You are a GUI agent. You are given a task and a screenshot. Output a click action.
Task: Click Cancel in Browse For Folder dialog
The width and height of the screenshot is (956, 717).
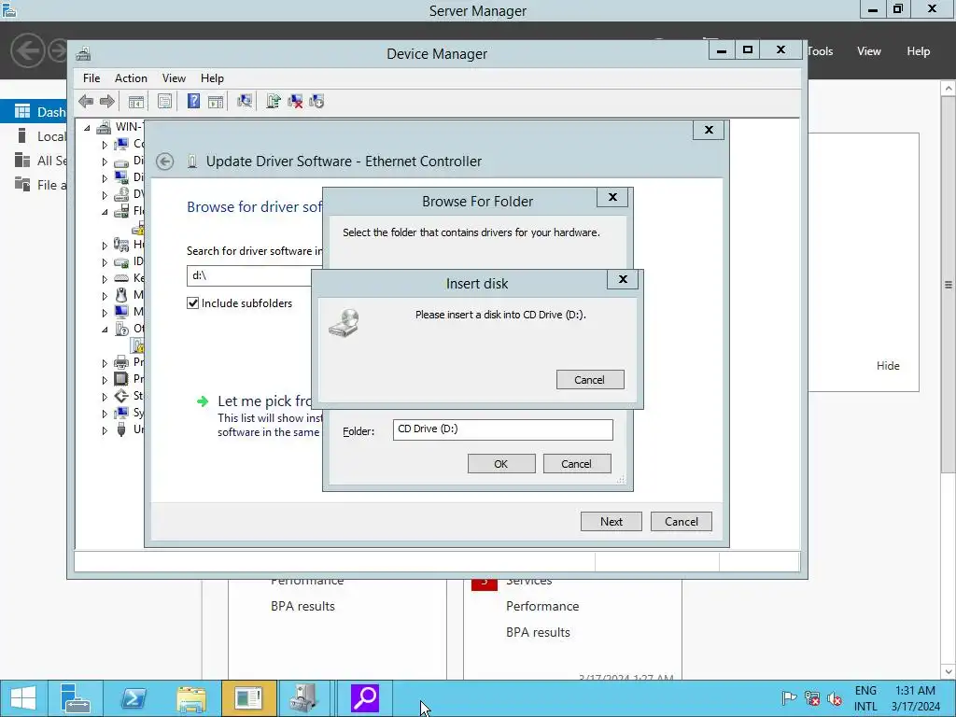pyautogui.click(x=576, y=463)
